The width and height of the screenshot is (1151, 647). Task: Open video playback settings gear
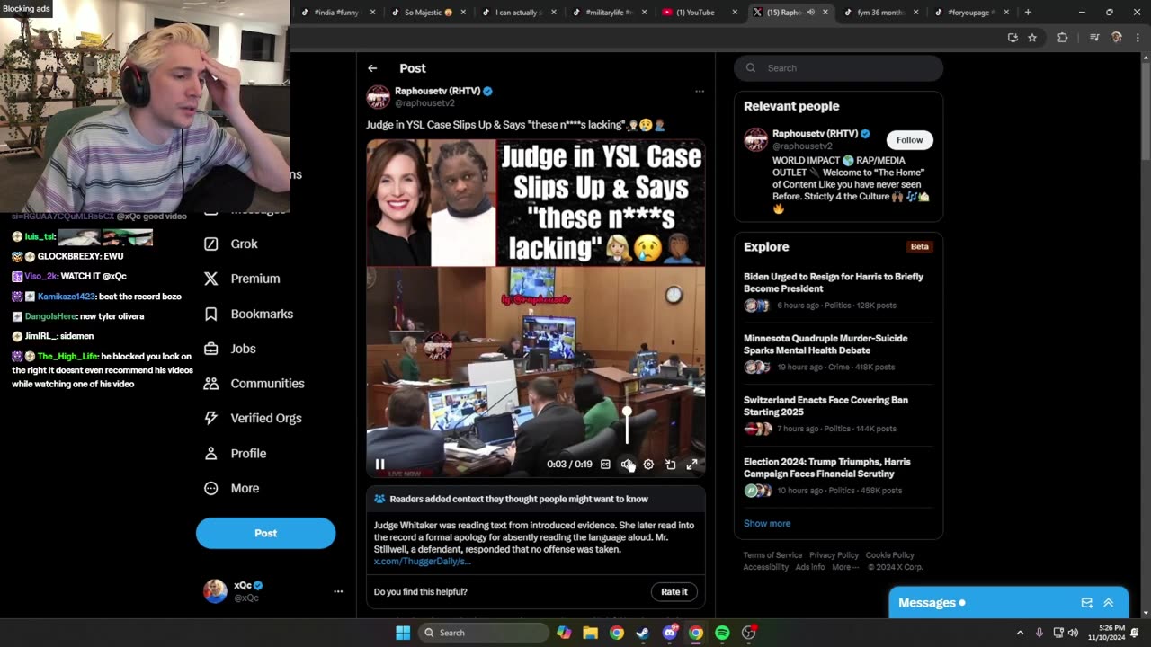coord(648,465)
